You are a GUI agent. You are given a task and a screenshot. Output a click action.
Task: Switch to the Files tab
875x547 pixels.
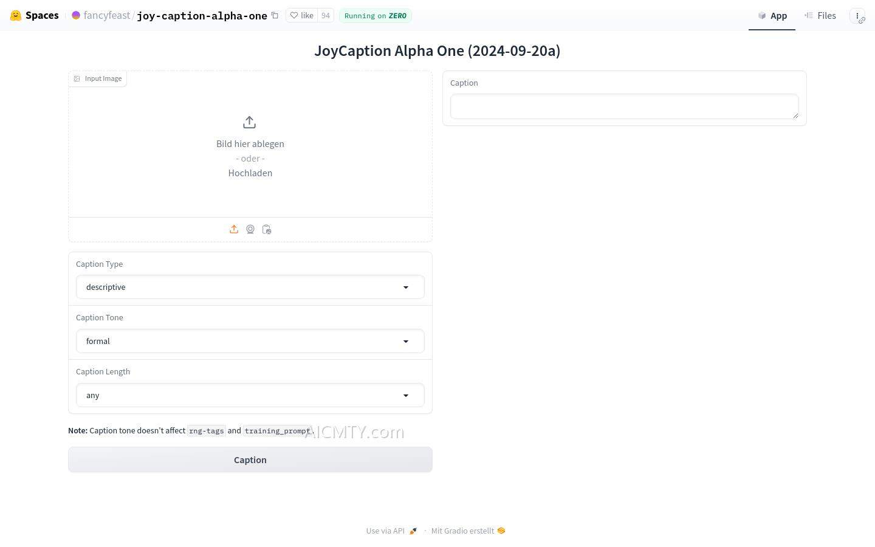pyautogui.click(x=820, y=16)
